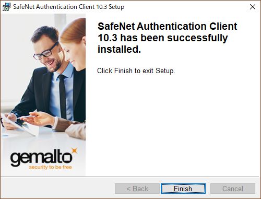Click the gemalto logo wordmark
Screen dimensions: 261x199
[x=41, y=157]
